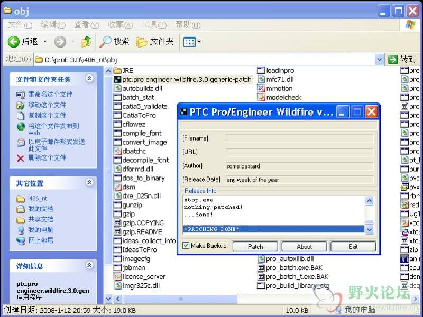Click the About button

tap(305, 247)
